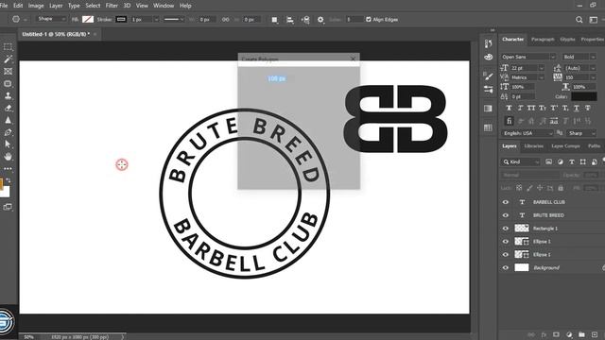The image size is (605, 340).
Task: Open the Edit menu
Action: [x=18, y=6]
